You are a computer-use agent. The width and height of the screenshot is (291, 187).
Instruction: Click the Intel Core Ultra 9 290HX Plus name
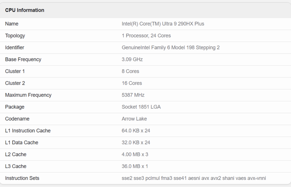pyautogui.click(x=163, y=24)
